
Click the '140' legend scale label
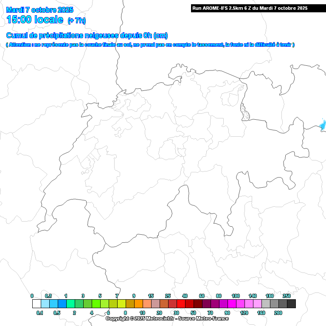click(x=253, y=296)
